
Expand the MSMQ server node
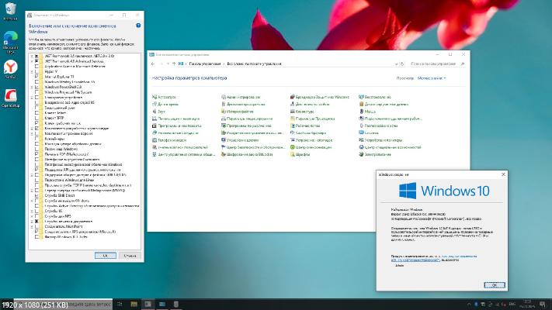point(32,190)
